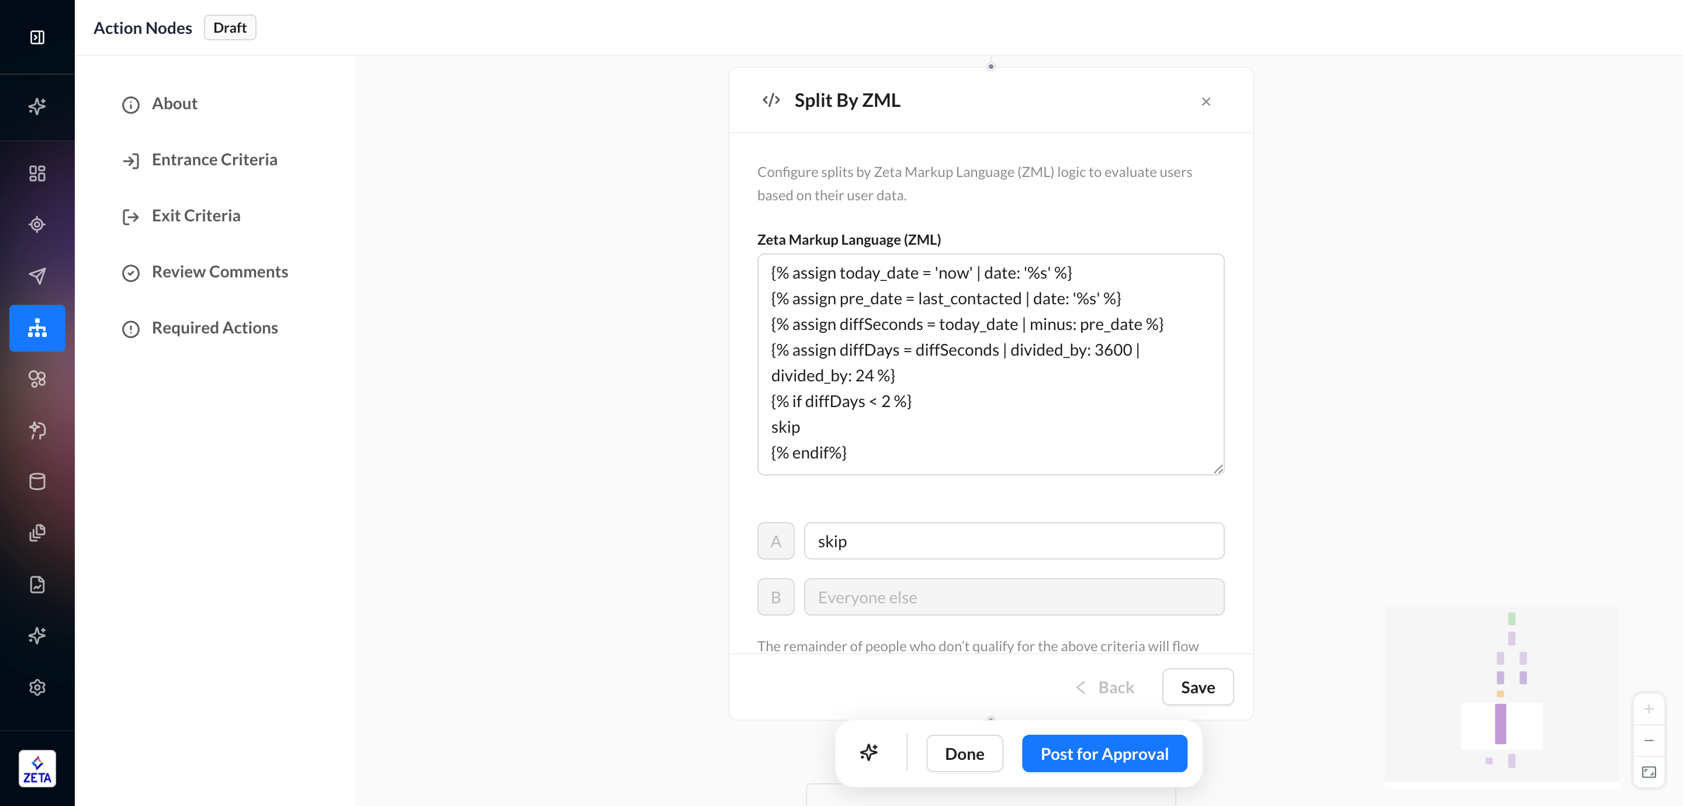The image size is (1683, 806).
Task: Open the database cylinder icon in sidebar
Action: click(x=37, y=481)
